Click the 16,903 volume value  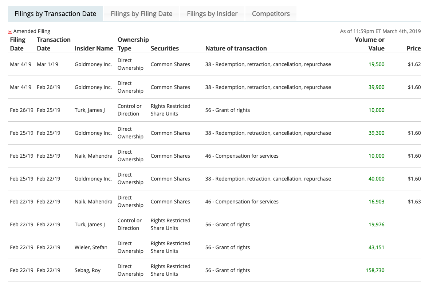pyautogui.click(x=377, y=202)
